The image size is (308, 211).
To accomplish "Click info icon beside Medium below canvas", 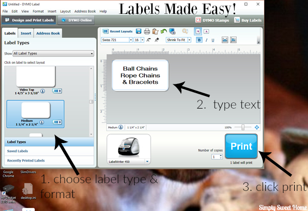I will point(121,127).
